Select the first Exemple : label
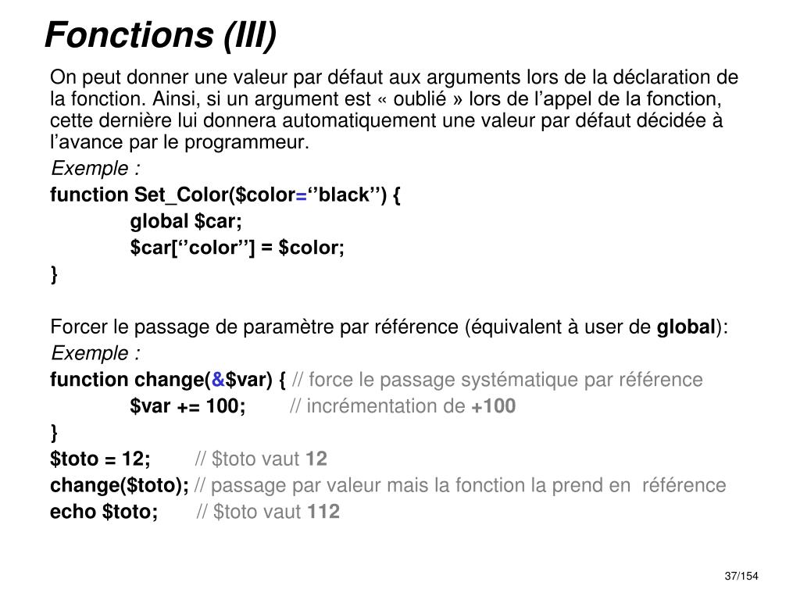 pyautogui.click(x=95, y=169)
